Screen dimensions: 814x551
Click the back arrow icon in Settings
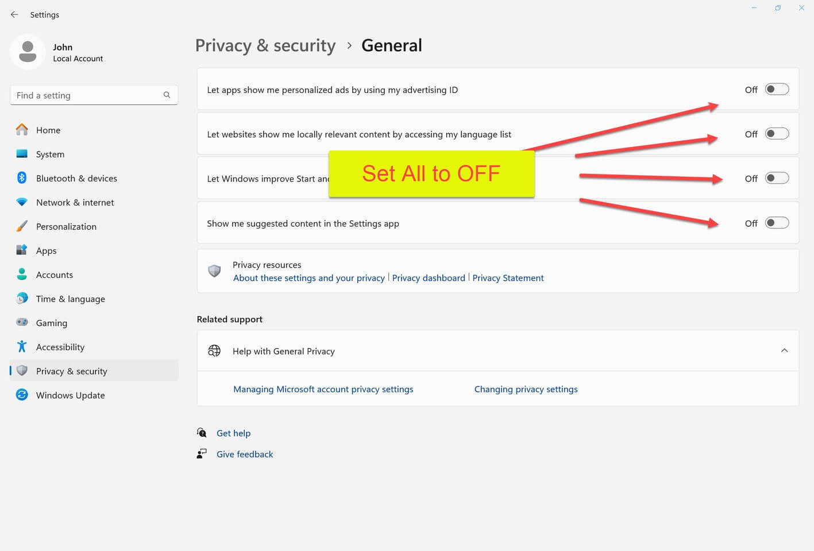tap(14, 14)
